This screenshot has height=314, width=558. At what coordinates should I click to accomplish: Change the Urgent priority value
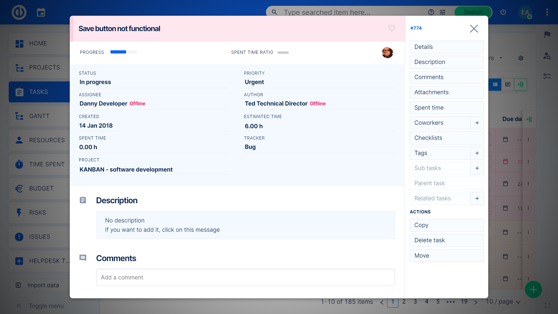[254, 82]
